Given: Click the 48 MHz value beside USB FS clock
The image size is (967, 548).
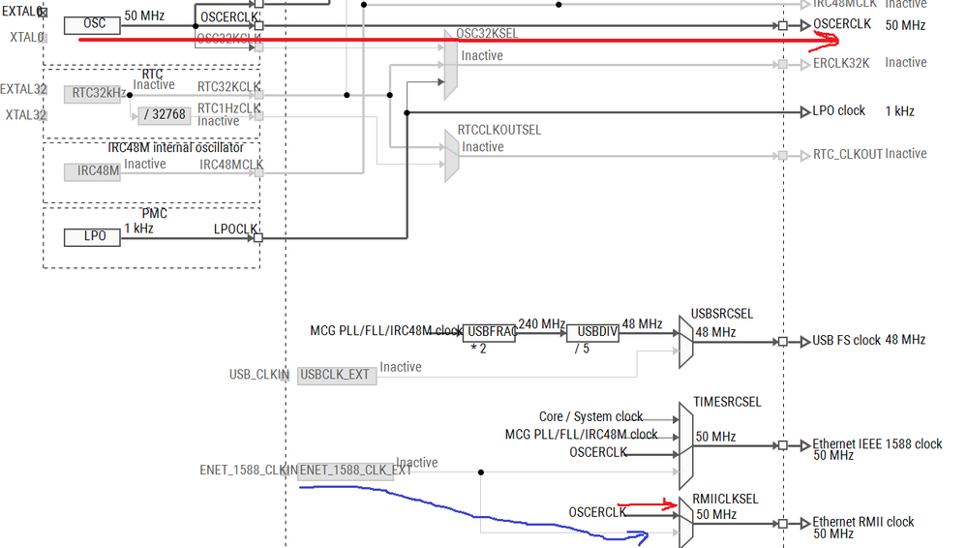Looking at the screenshot, I should pos(905,340).
